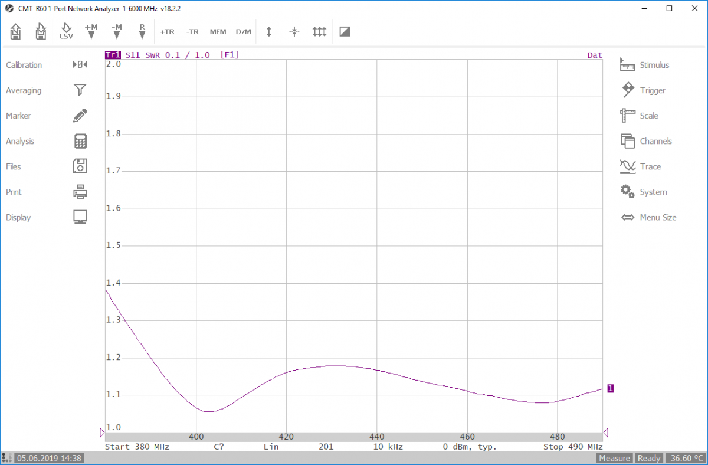The width and height of the screenshot is (708, 465).
Task: Click the Menu Size button
Action: (x=648, y=217)
